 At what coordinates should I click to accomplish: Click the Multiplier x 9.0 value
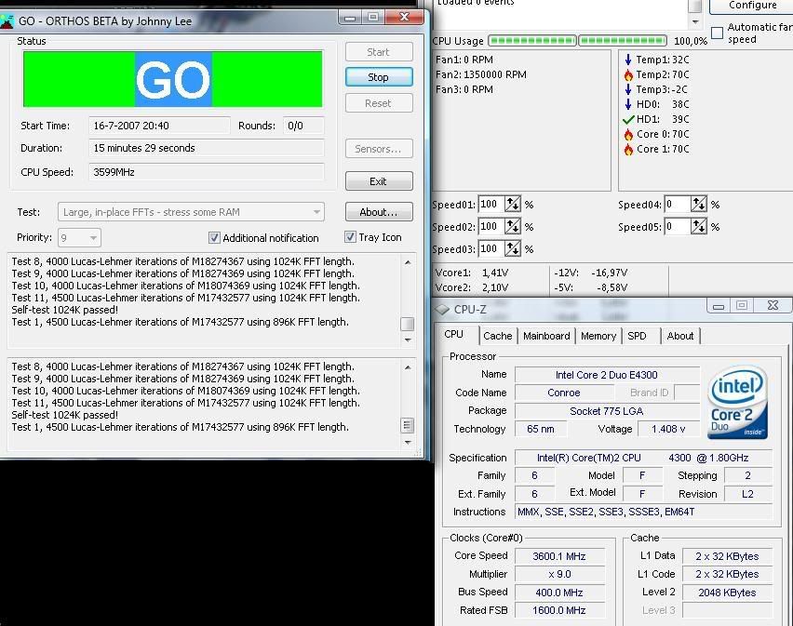pos(559,575)
